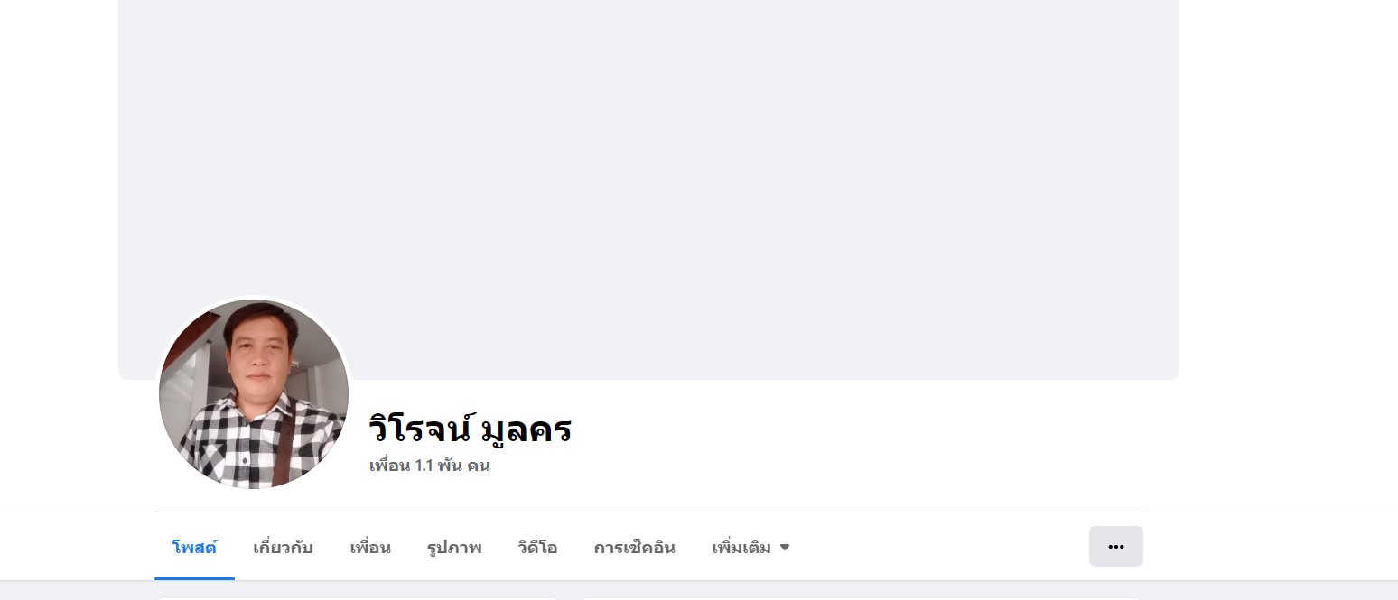Expand the เพิ่มเติม menu
Screen dimensions: 1398x600
click(x=750, y=548)
